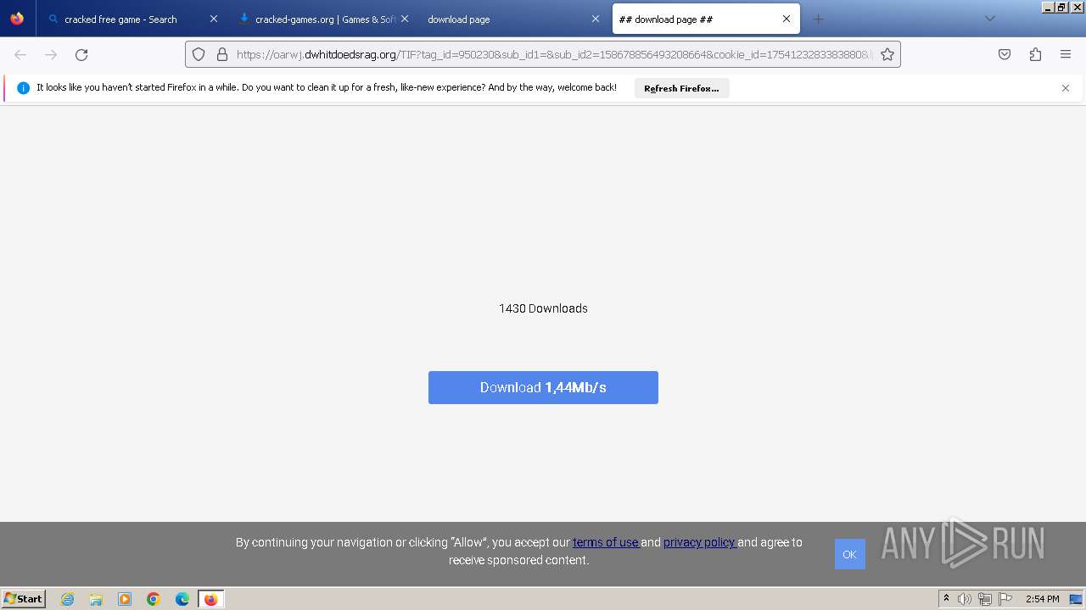
Task: Close the download page tab
Action: 596,19
